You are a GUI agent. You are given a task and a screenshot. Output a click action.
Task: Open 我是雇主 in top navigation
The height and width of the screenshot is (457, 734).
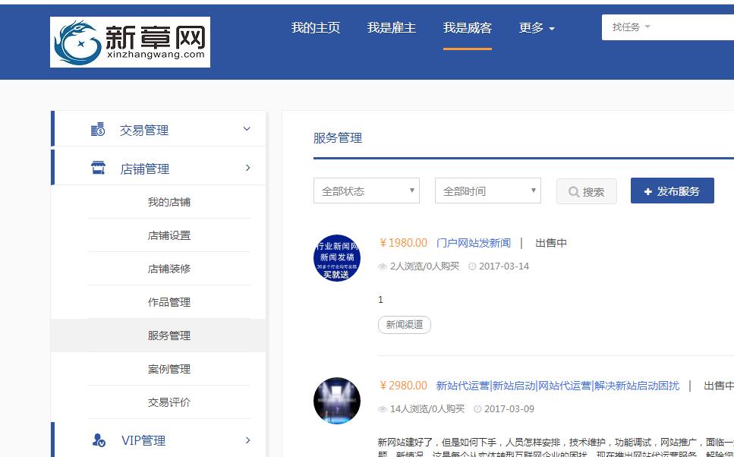point(392,28)
